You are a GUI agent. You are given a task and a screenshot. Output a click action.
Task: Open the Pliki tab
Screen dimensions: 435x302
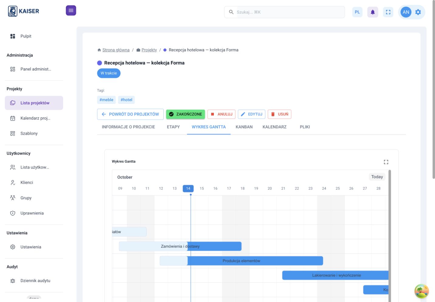tap(305, 127)
